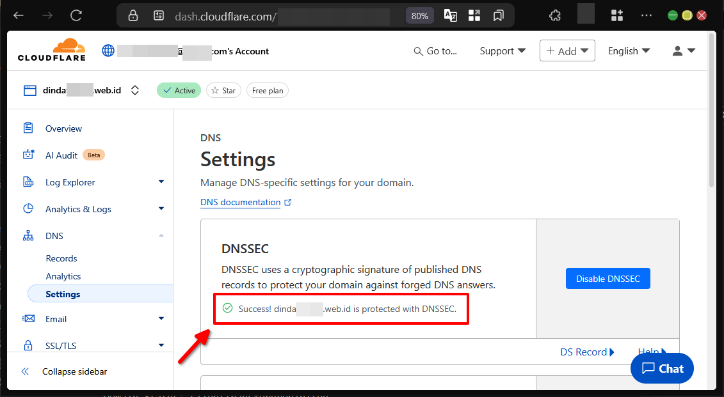Reload the page with refresh icon

[76, 16]
